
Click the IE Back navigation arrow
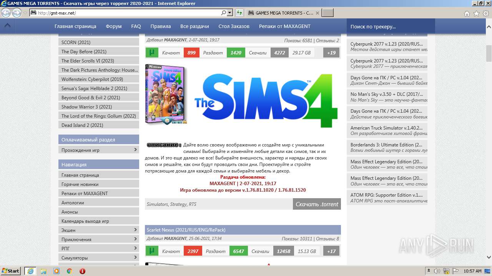tap(6, 13)
